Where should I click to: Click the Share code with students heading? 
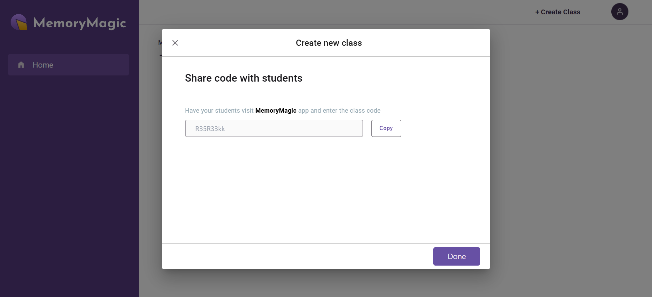tap(244, 78)
